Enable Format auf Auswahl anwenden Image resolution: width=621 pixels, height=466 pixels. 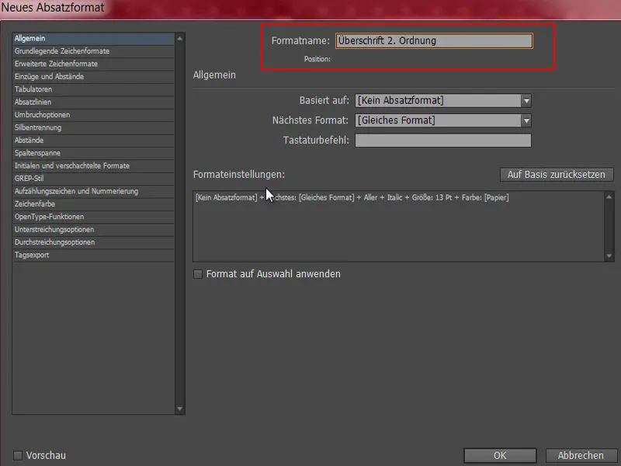point(198,274)
